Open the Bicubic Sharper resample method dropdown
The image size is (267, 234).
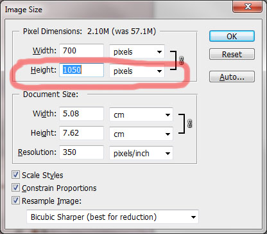pos(112,217)
